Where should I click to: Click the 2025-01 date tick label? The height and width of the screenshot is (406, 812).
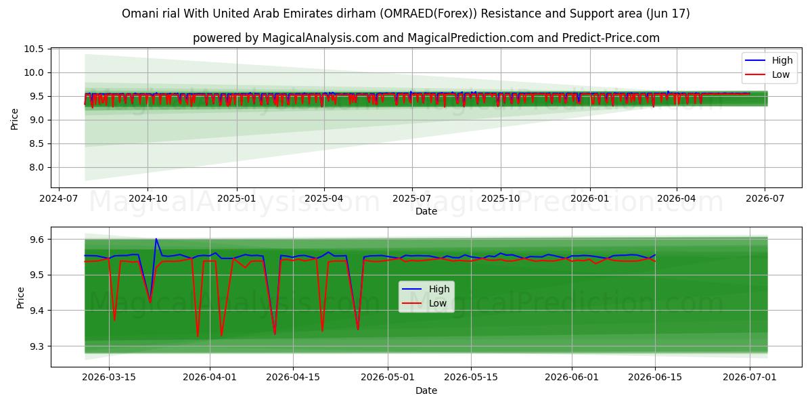[237, 198]
